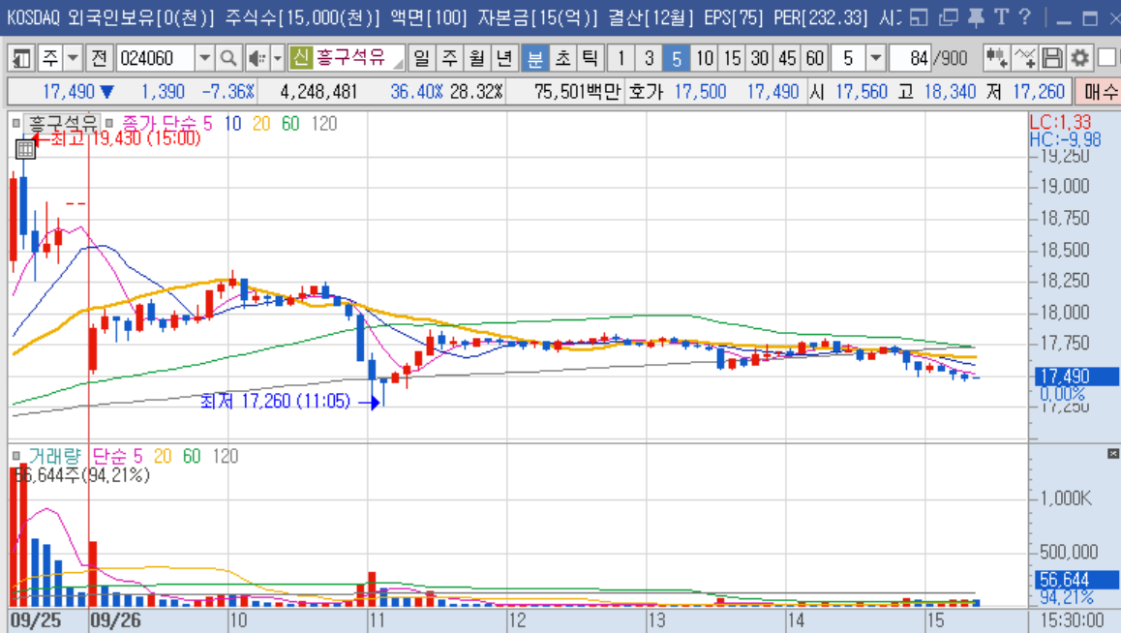Tick the checkbox right of the gear icon
The height and width of the screenshot is (633, 1121).
click(1107, 58)
